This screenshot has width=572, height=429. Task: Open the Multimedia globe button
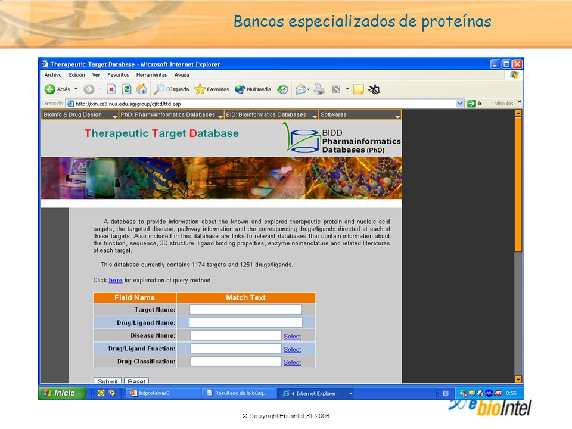(253, 89)
